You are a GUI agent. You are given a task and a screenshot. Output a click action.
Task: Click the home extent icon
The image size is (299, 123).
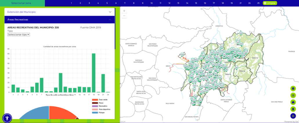click(293, 102)
